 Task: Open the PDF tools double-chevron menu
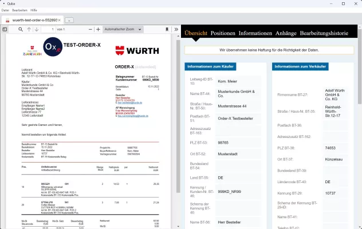click(x=176, y=29)
